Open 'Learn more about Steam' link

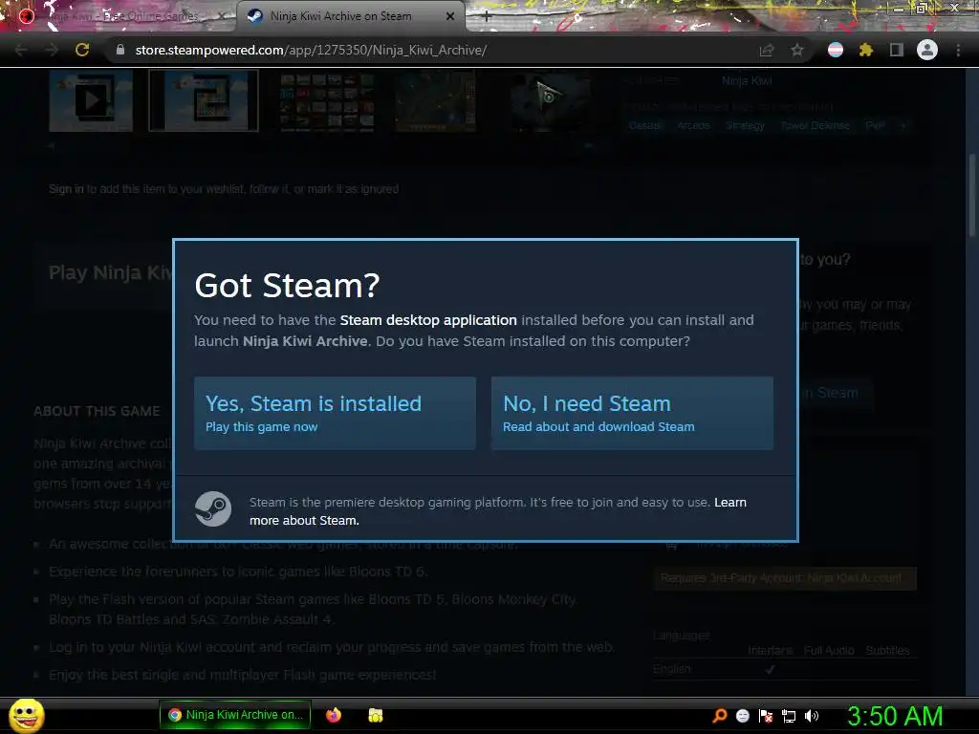497,511
